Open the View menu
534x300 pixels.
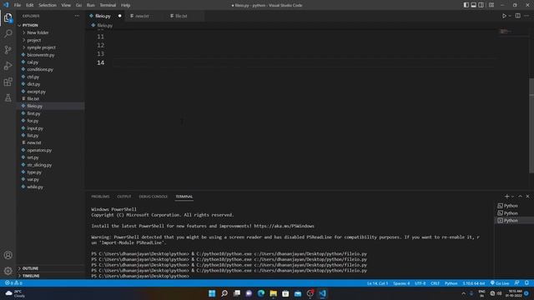(x=66, y=5)
